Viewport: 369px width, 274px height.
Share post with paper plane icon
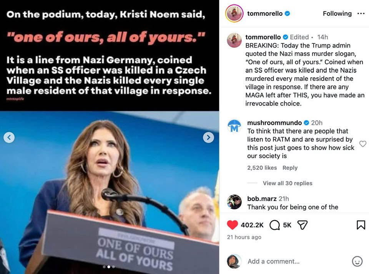[x=303, y=225]
